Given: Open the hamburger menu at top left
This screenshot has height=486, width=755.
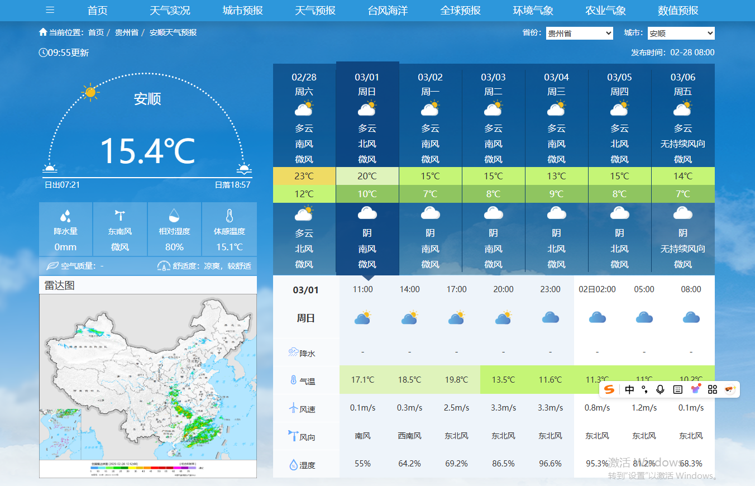Looking at the screenshot, I should point(50,10).
